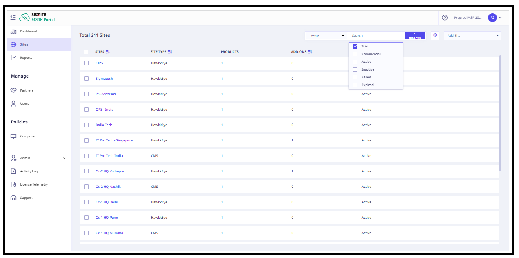Open help via the question mark icon
Screen dimensions: 519x258
pos(445,18)
